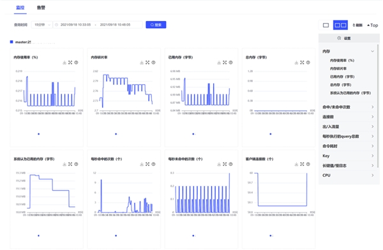Click the blue 搜索 search button
Image resolution: width=383 pixels, height=250 pixels.
pyautogui.click(x=156, y=25)
